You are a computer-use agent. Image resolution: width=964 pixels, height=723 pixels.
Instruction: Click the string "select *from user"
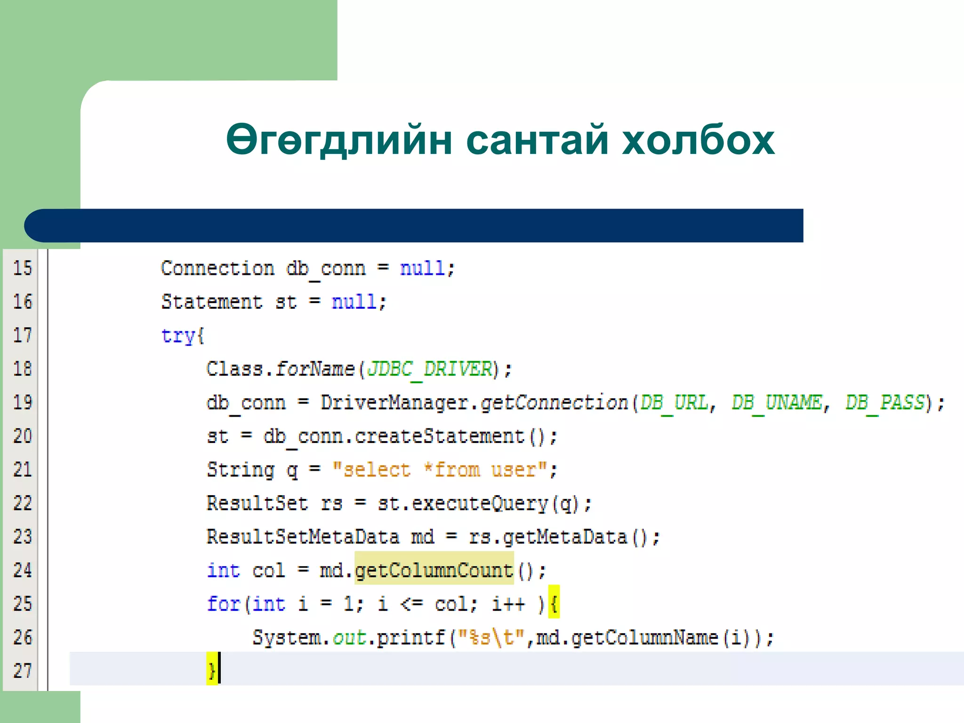pos(439,470)
